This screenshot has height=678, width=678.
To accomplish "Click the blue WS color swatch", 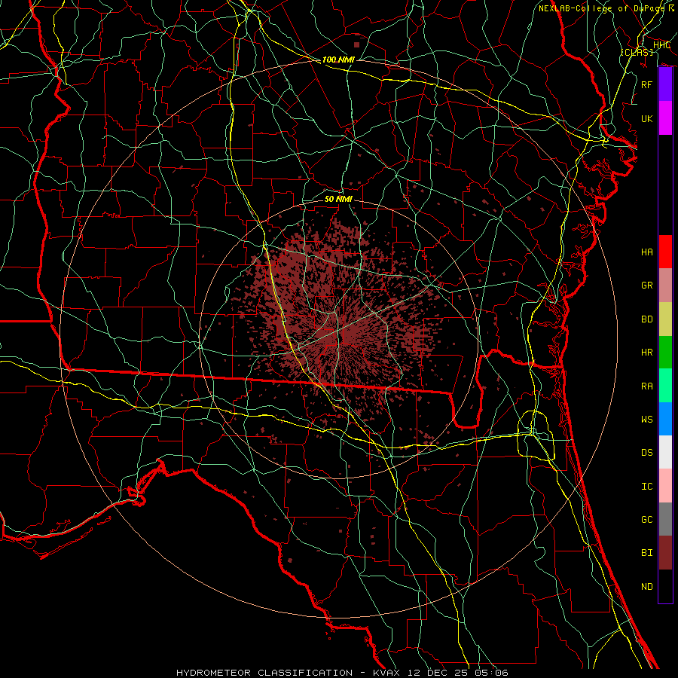I will [665, 419].
